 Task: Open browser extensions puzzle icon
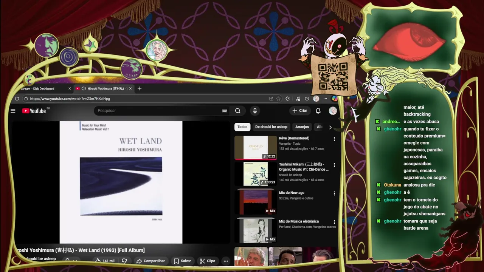tap(288, 99)
